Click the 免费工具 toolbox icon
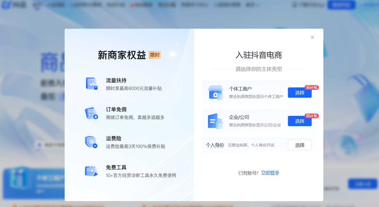 pyautogui.click(x=91, y=171)
